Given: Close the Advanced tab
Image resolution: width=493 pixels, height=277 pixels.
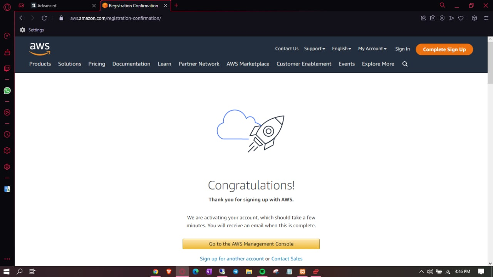Looking at the screenshot, I should [94, 5].
